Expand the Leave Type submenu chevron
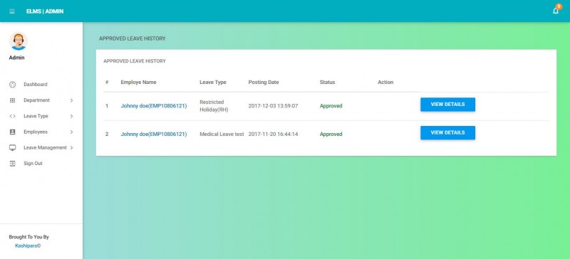 72,116
